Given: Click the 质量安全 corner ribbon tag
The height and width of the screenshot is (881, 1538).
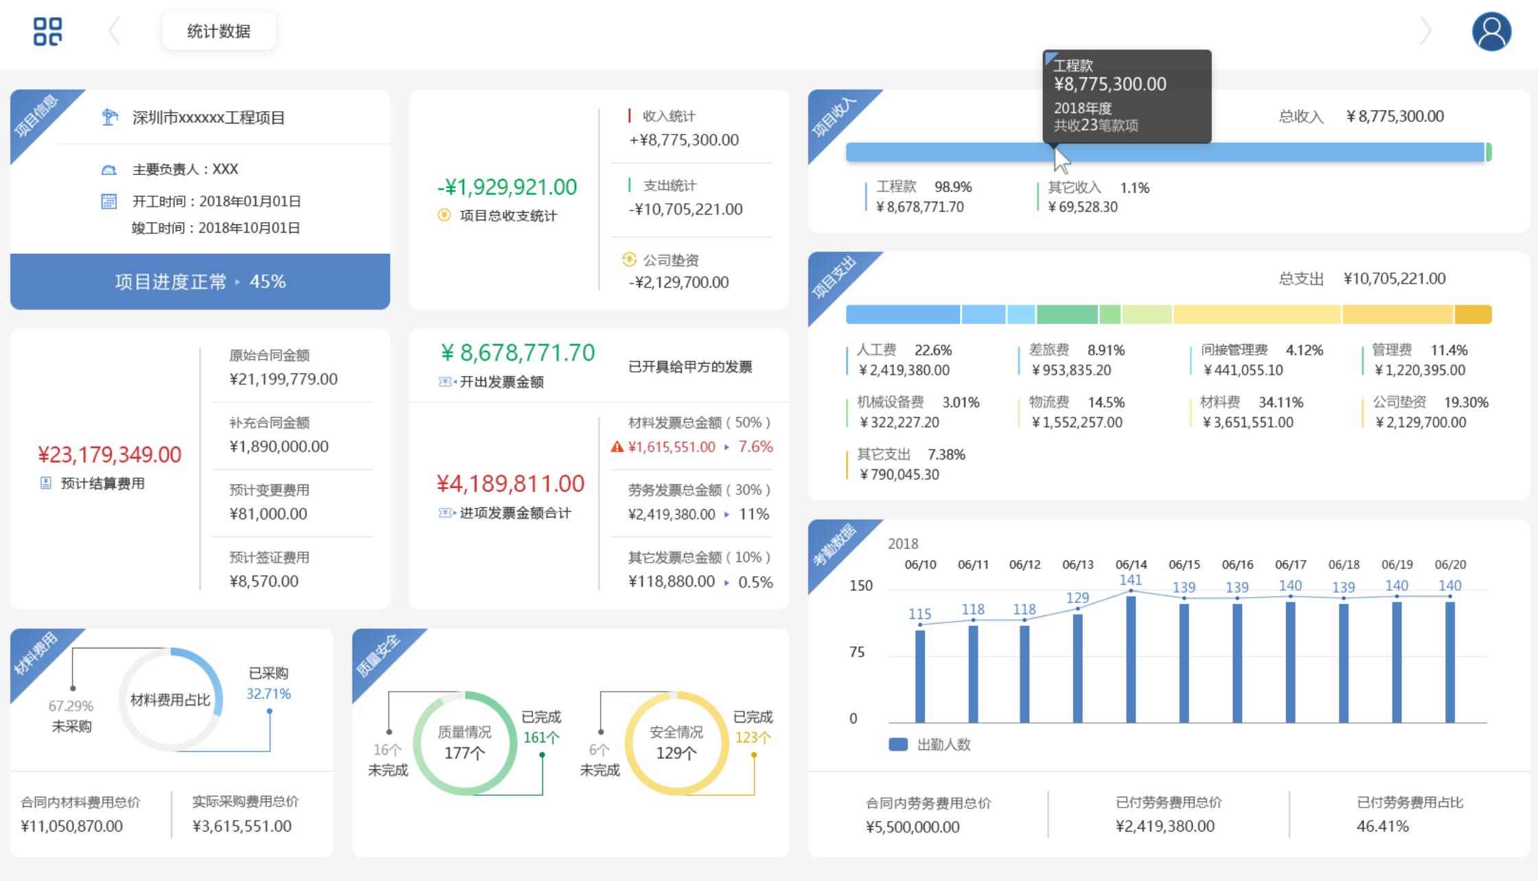Looking at the screenshot, I should click(x=379, y=655).
